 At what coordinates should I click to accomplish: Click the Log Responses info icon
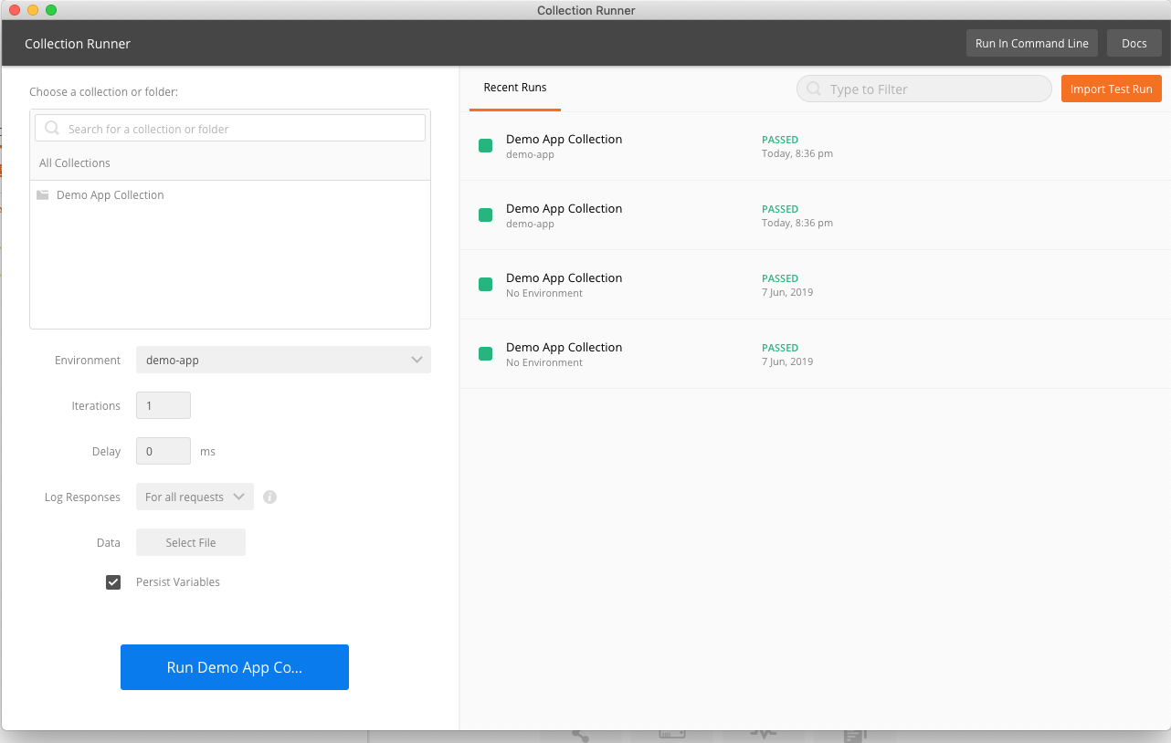click(x=269, y=497)
